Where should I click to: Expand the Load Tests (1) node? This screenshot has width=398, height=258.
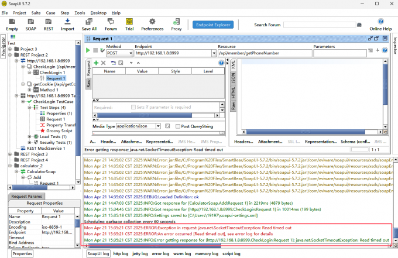click(x=29, y=136)
